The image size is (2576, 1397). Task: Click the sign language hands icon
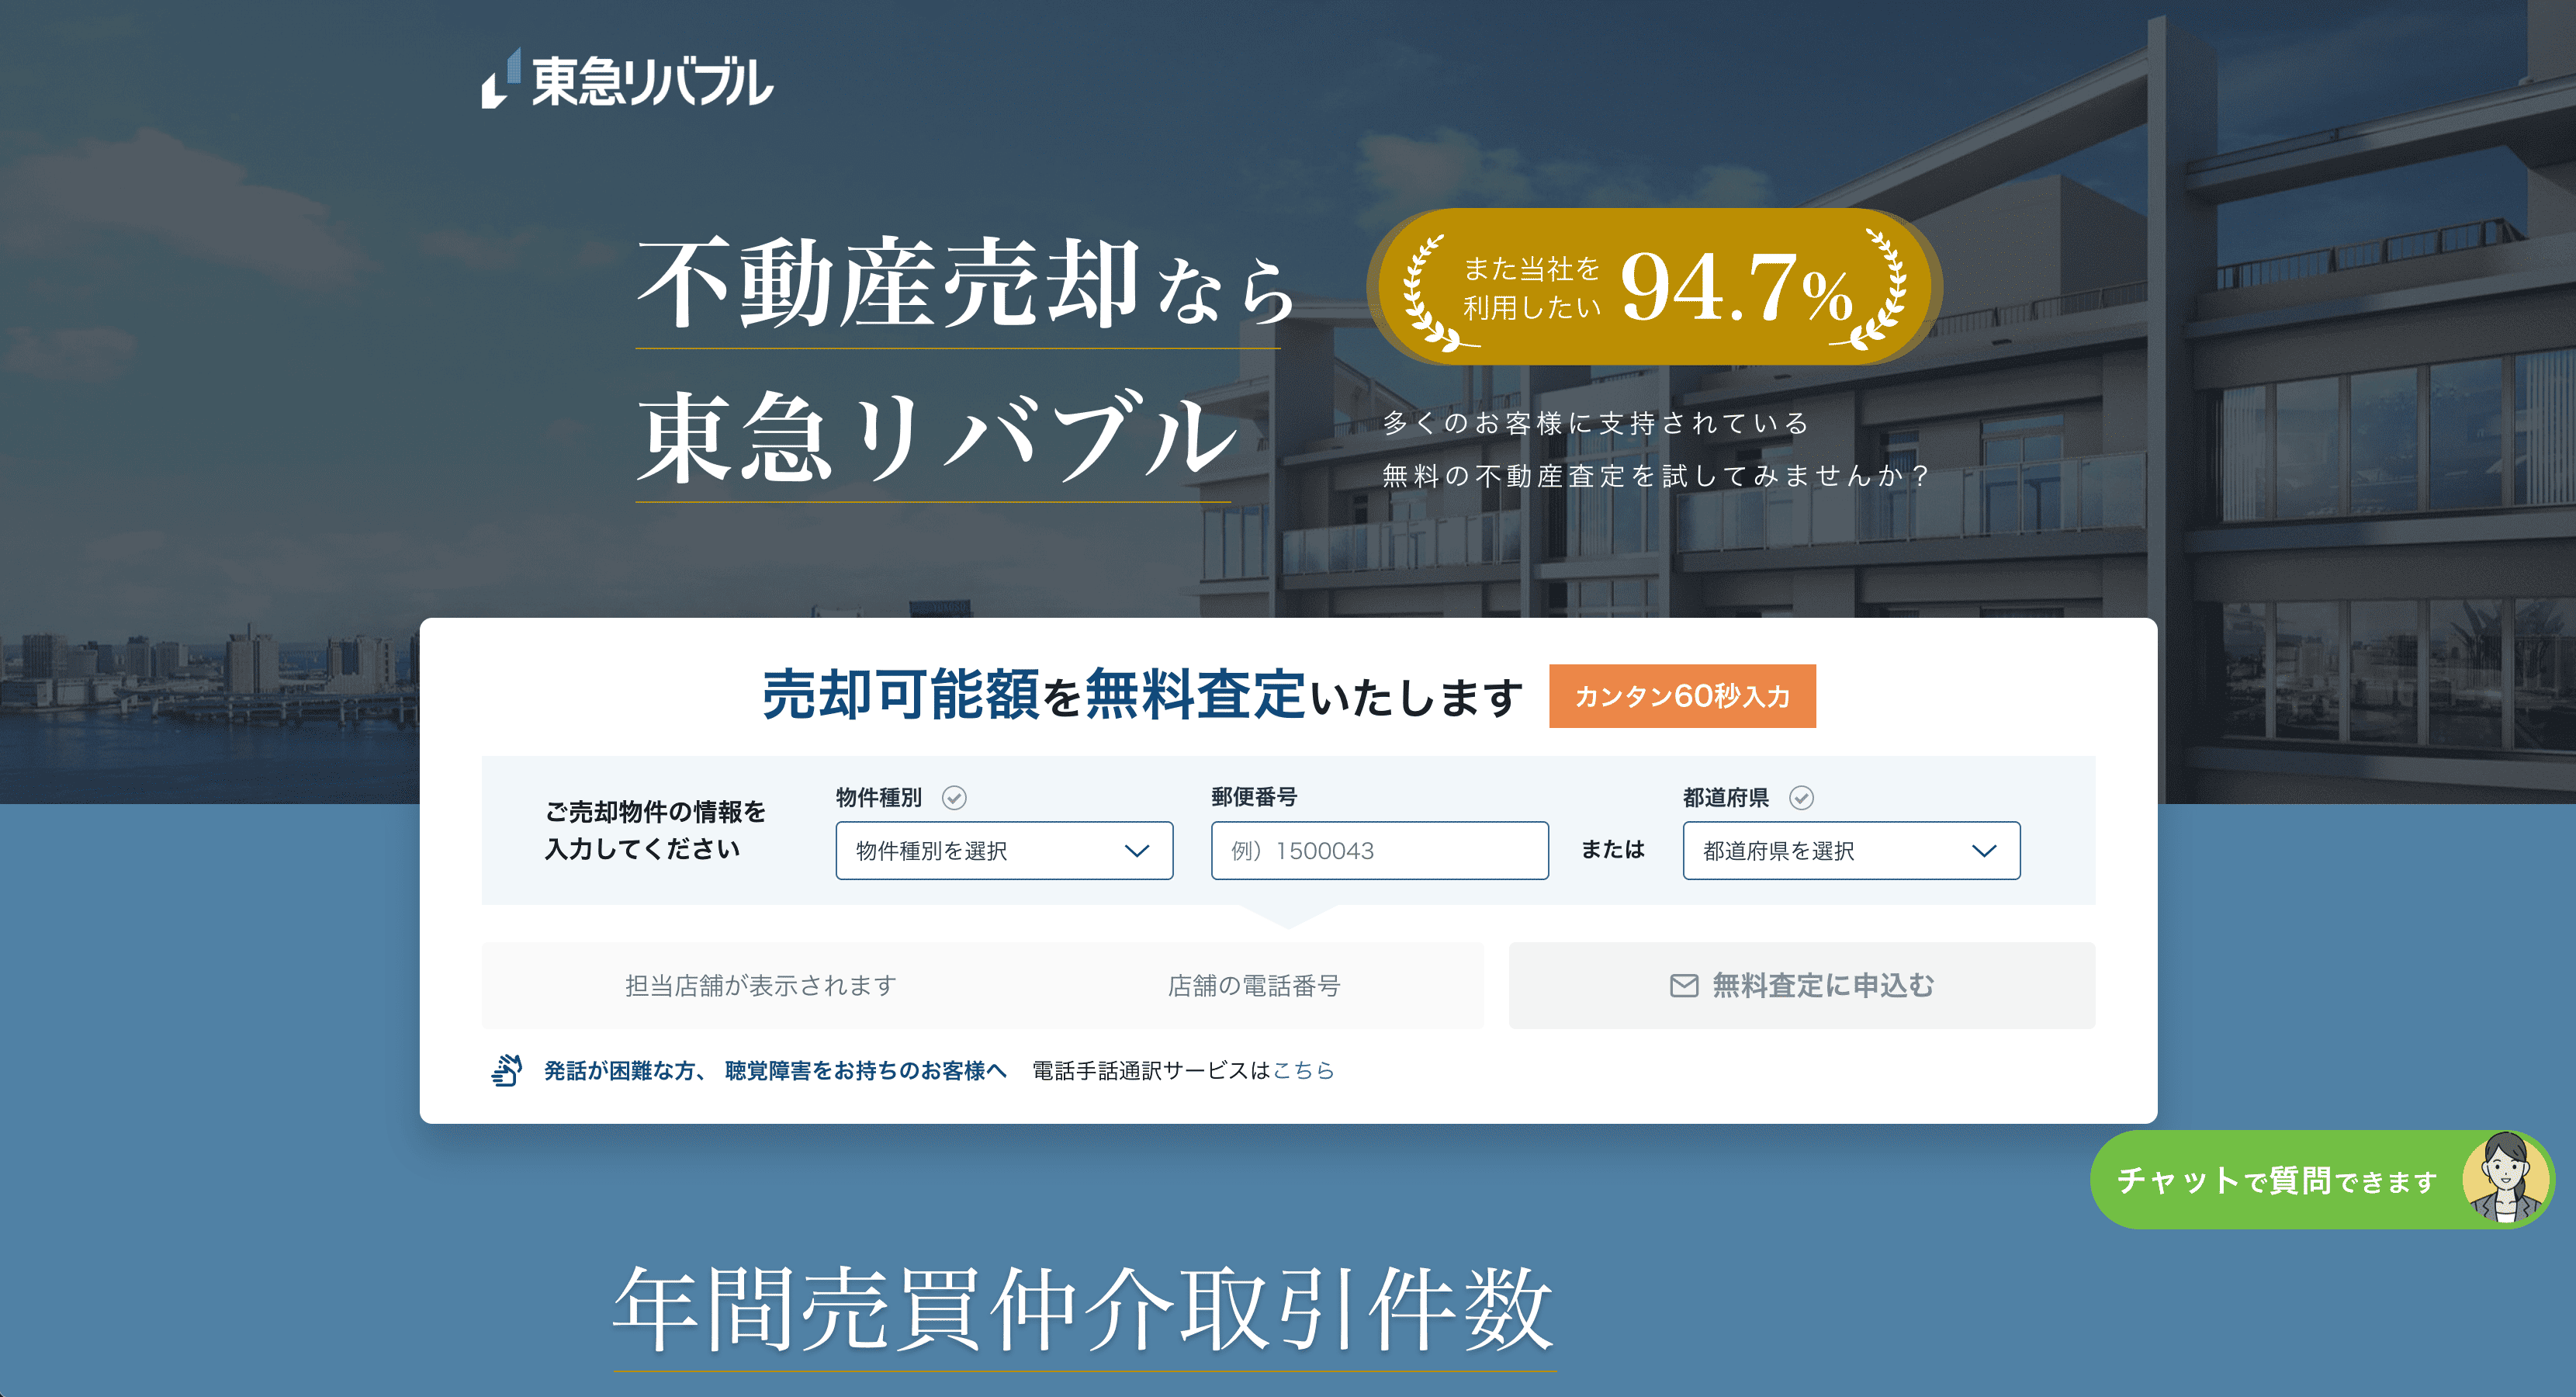tap(507, 1070)
